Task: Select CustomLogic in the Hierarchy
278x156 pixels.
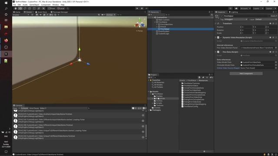Action: [x=164, y=34]
